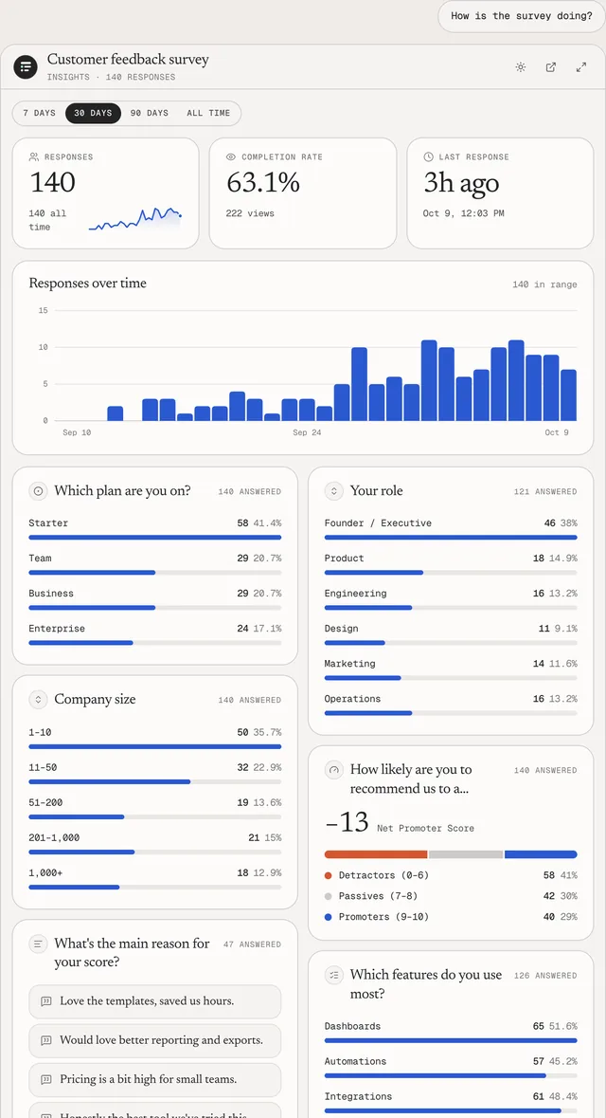Image resolution: width=606 pixels, height=1118 pixels.
Task: Click 'Responses over time' chart heading
Action: [x=88, y=284]
